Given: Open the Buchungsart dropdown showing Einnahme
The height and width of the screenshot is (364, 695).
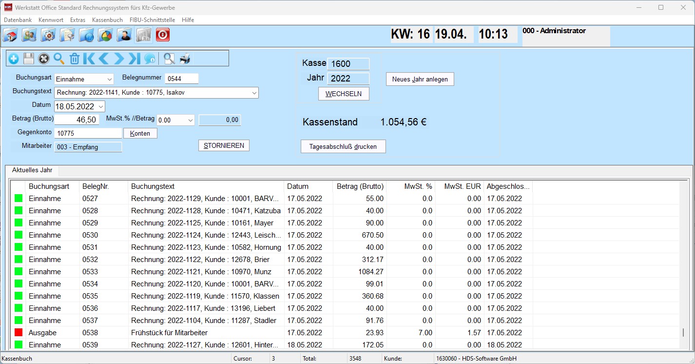Looking at the screenshot, I should [x=84, y=79].
